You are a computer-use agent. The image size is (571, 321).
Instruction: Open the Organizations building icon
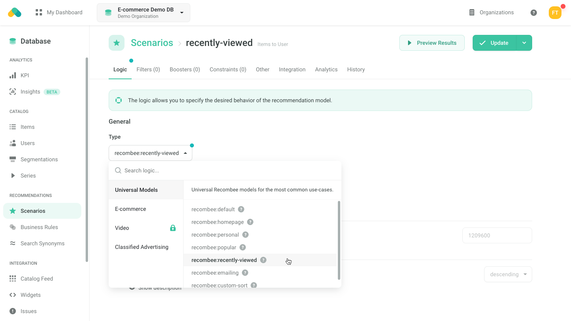click(x=472, y=12)
